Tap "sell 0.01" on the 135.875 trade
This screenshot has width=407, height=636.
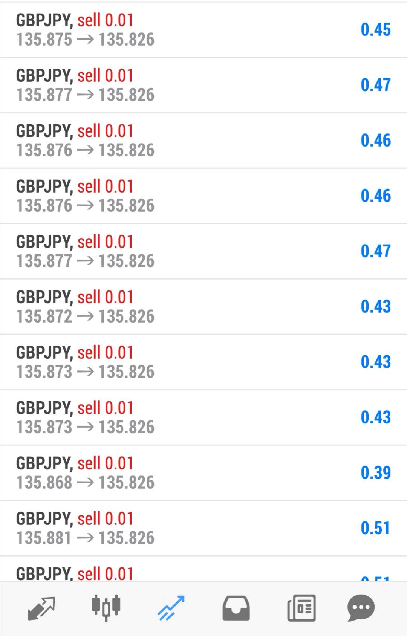(105, 20)
